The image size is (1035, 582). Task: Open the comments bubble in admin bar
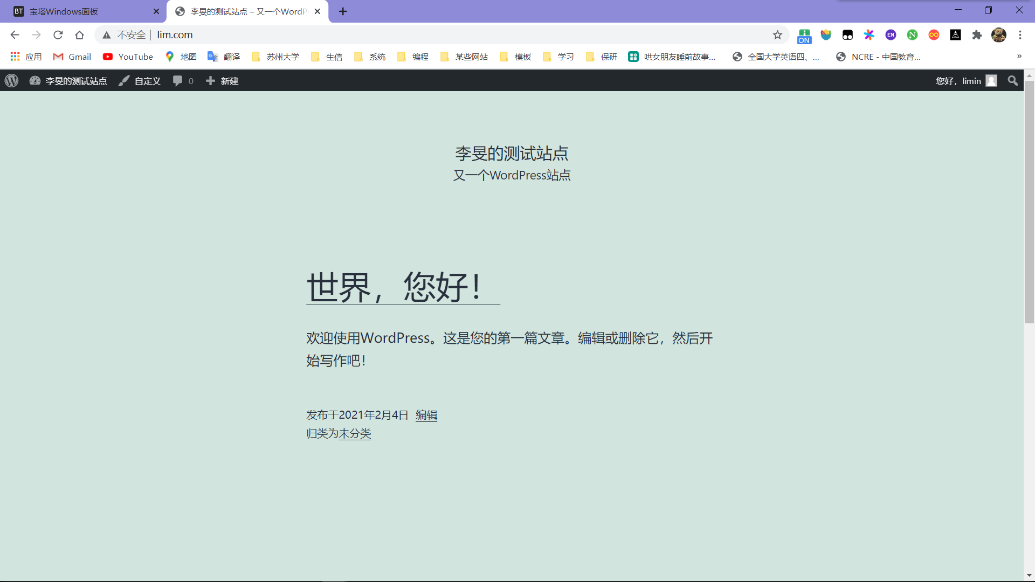pos(183,81)
